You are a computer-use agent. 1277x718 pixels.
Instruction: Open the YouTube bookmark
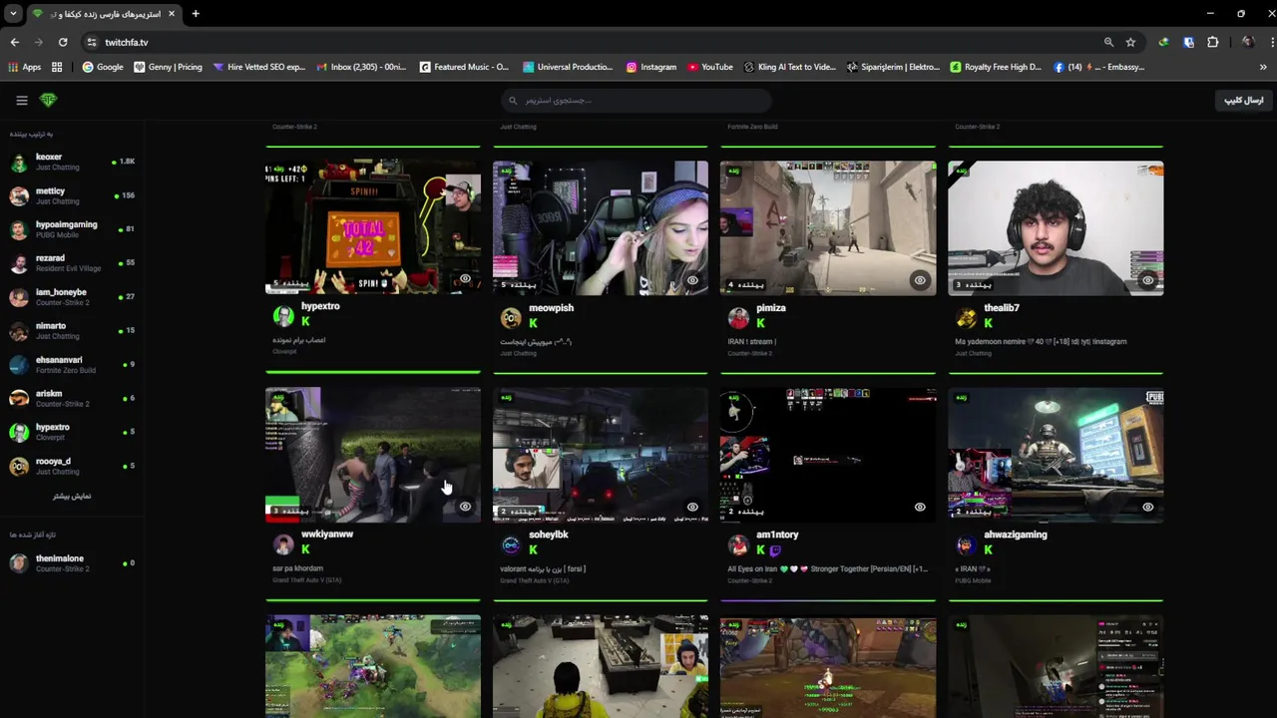pos(710,67)
